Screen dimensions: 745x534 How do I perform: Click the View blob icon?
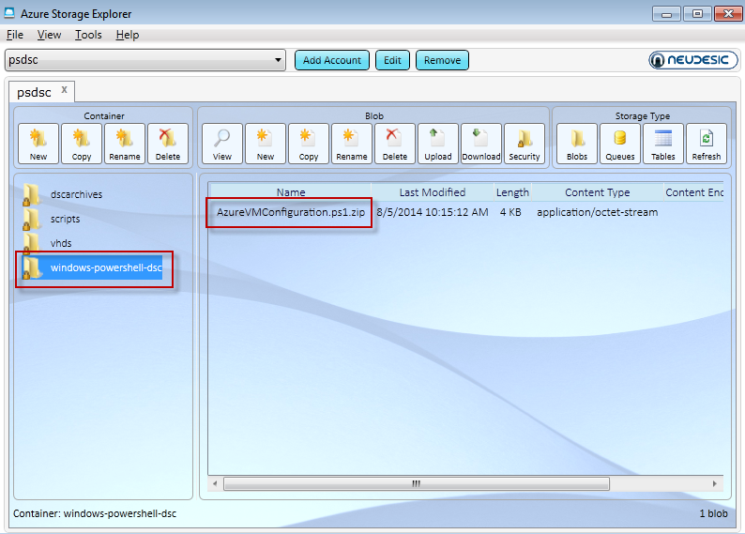click(x=222, y=144)
